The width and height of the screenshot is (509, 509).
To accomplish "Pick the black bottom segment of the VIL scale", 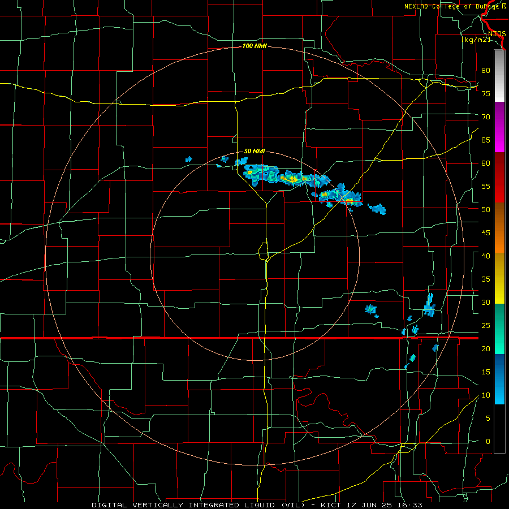I will tap(499, 429).
